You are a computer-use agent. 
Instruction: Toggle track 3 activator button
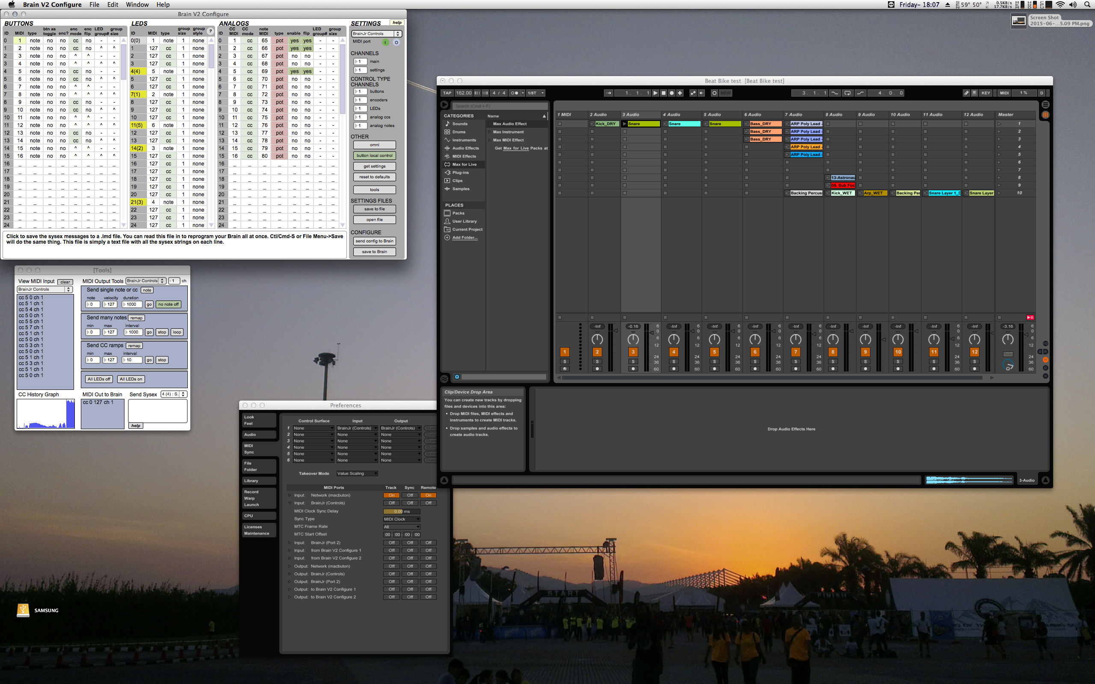click(x=633, y=351)
